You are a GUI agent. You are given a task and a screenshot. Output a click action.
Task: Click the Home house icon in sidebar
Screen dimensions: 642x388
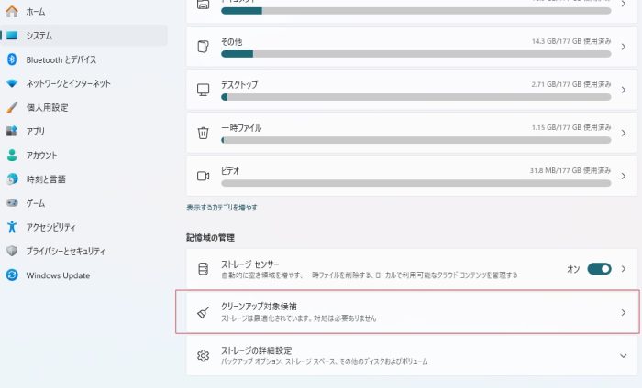[12, 11]
